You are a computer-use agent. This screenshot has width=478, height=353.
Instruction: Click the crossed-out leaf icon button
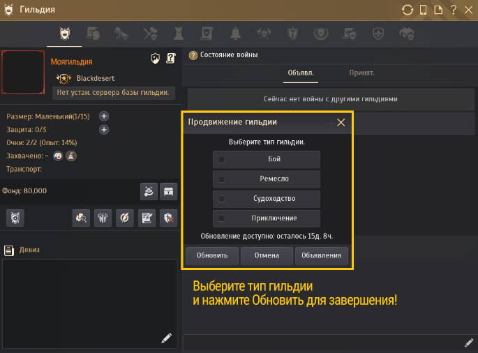pyautogui.click(x=125, y=218)
